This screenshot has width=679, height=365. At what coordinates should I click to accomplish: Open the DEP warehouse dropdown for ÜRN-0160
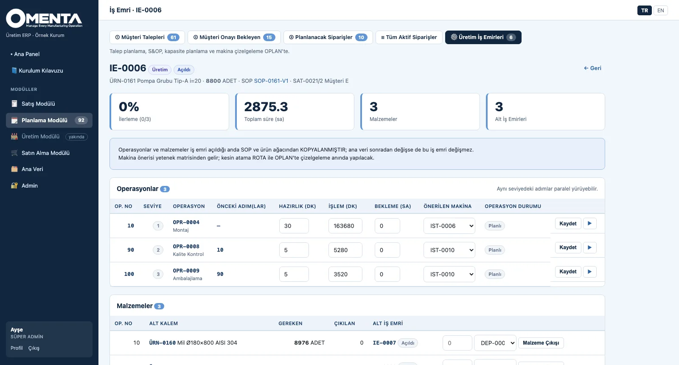click(495, 343)
